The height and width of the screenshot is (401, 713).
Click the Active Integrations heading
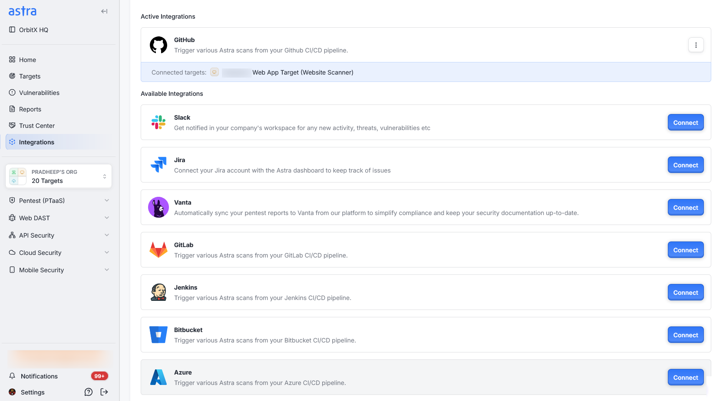click(168, 16)
